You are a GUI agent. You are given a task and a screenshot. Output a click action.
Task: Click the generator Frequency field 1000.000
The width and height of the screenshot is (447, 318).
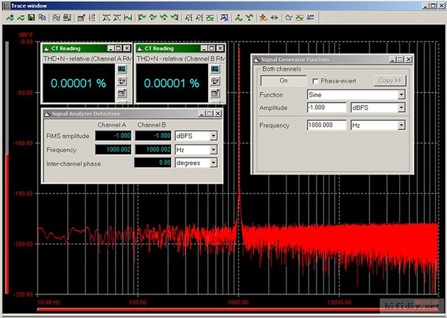pyautogui.click(x=327, y=125)
